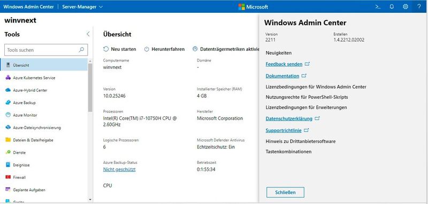Open Datenschutzerklärung link
The width and height of the screenshot is (428, 204).
289,119
